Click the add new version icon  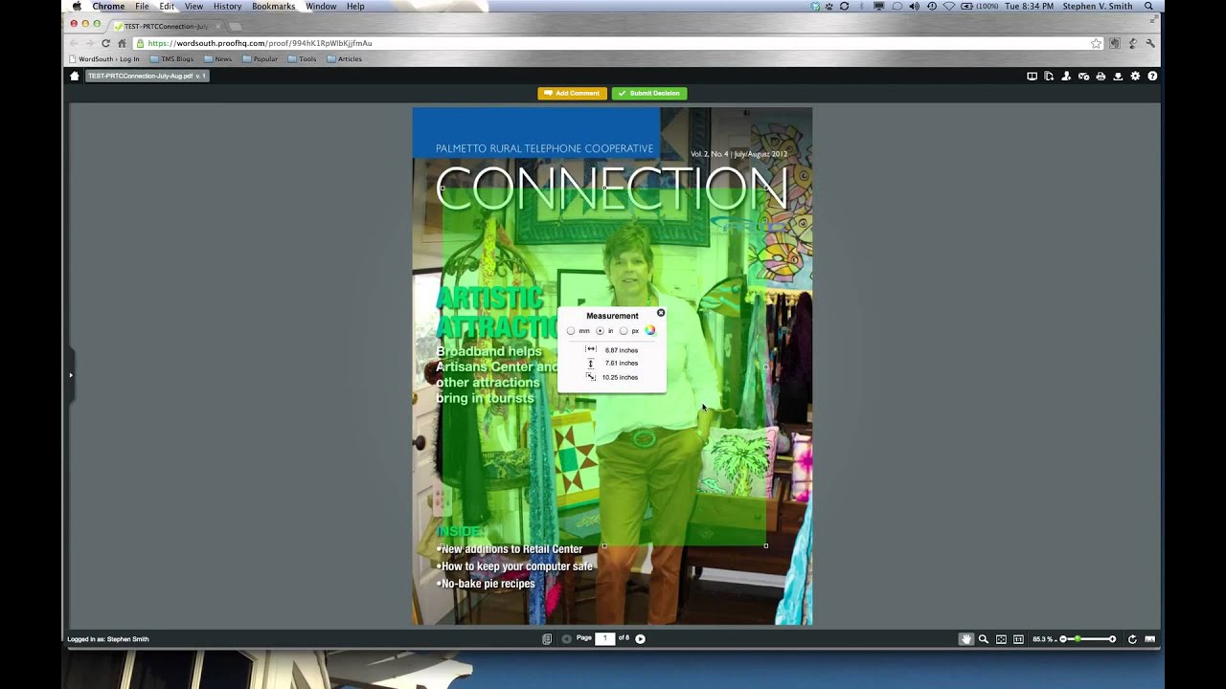point(1049,77)
